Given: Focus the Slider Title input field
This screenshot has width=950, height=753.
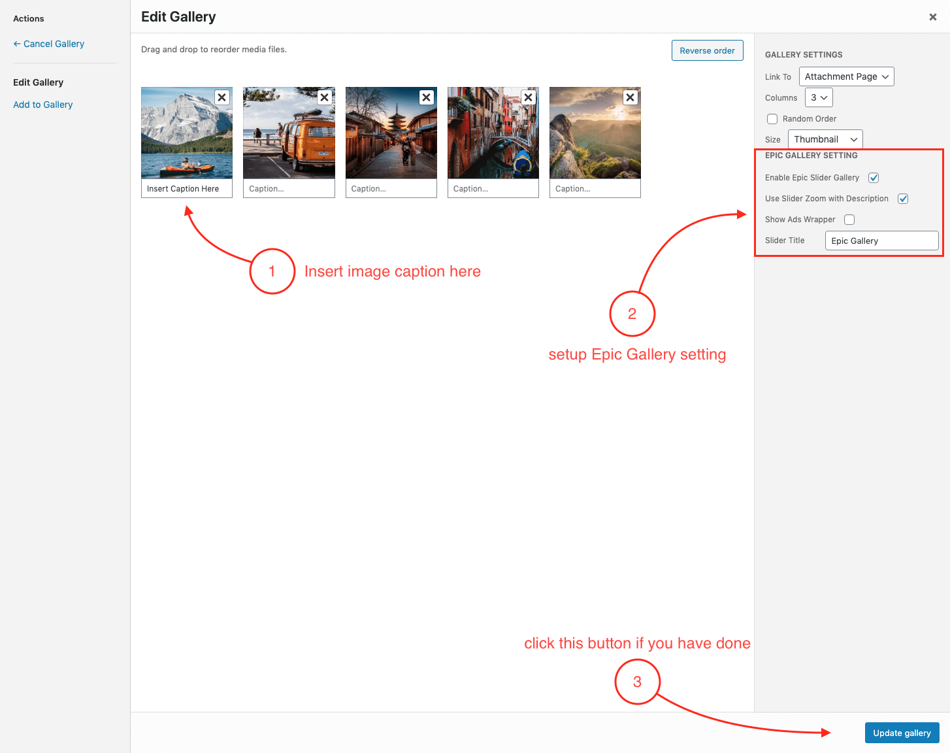Looking at the screenshot, I should click(x=881, y=241).
